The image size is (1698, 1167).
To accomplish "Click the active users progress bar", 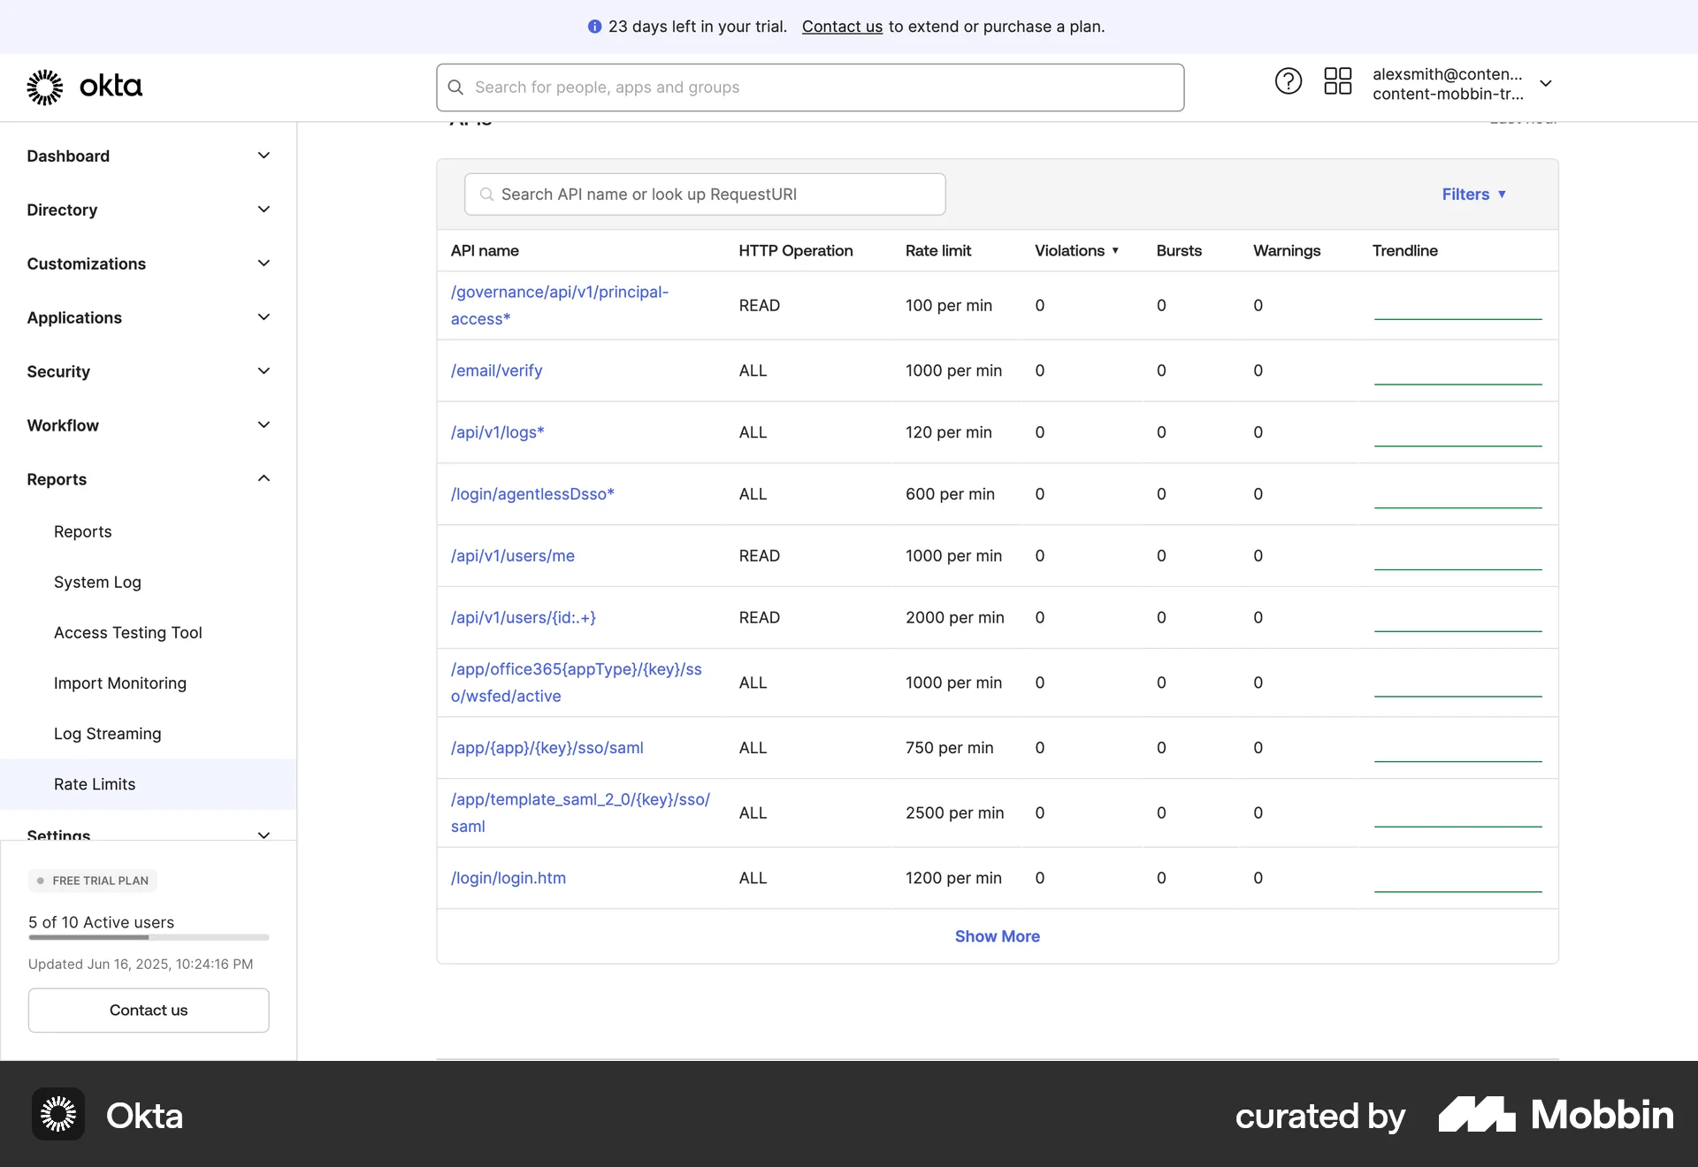I will tap(148, 937).
